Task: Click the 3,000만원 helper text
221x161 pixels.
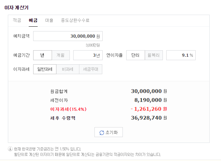Action: [x=93, y=45]
